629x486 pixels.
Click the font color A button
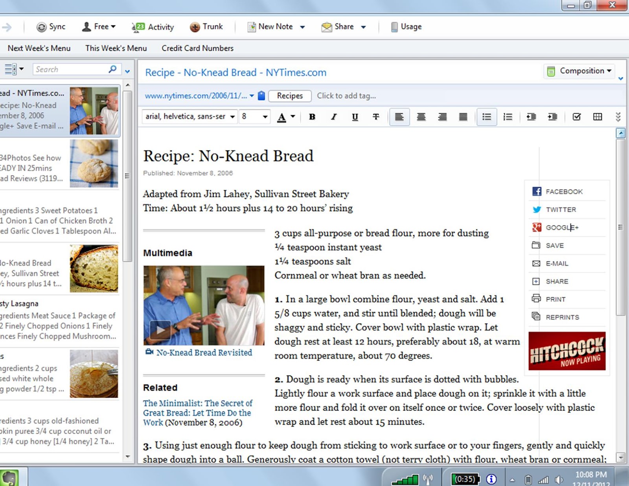[x=281, y=117]
